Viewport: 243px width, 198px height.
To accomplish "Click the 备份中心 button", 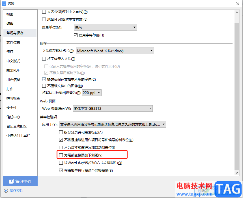I will pos(20,181).
